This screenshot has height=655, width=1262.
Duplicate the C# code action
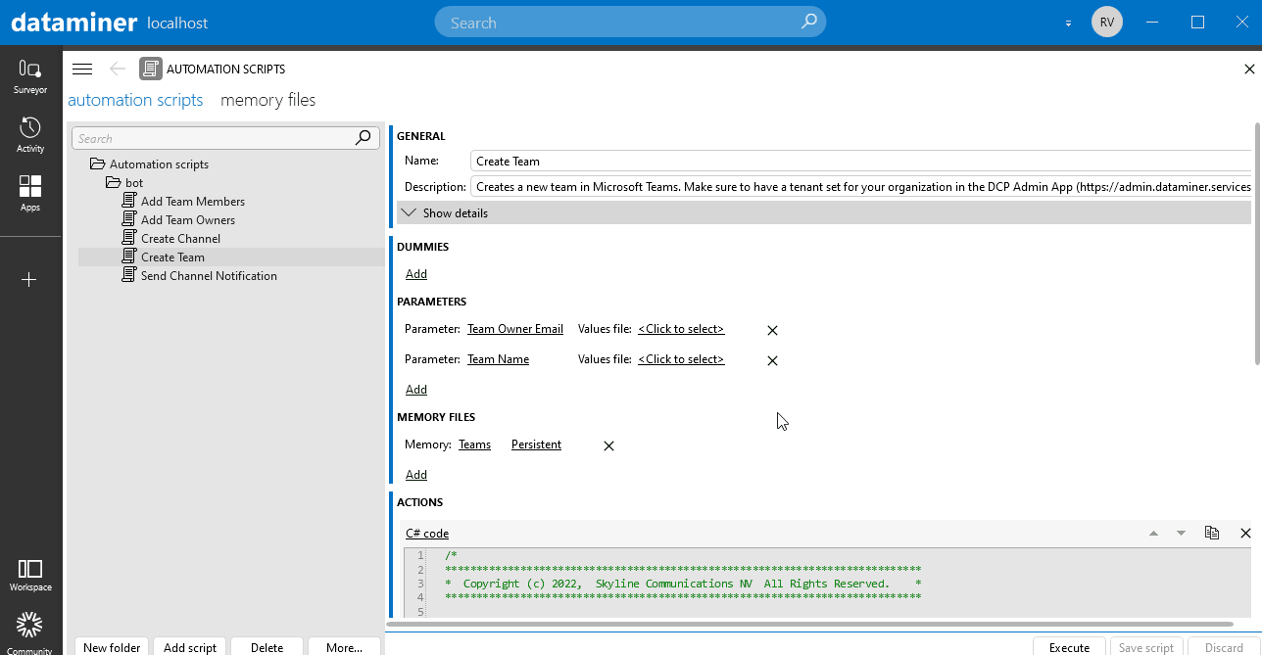coord(1212,533)
